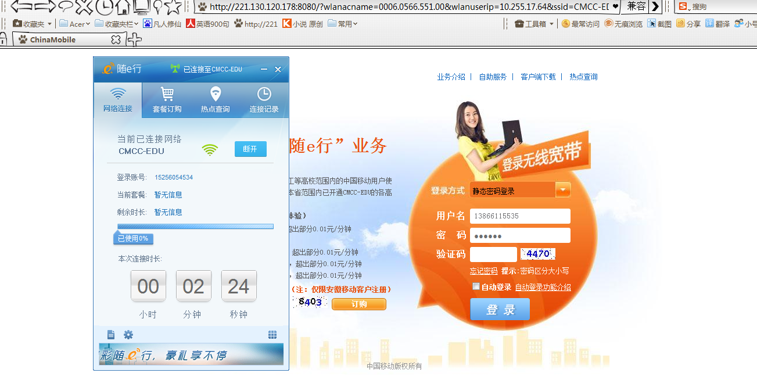Open a new tab with plus icon

pos(134,40)
